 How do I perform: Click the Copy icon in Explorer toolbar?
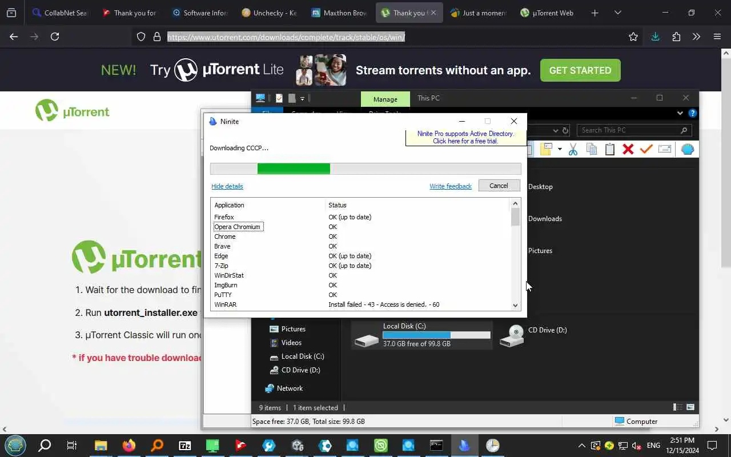[592, 150]
